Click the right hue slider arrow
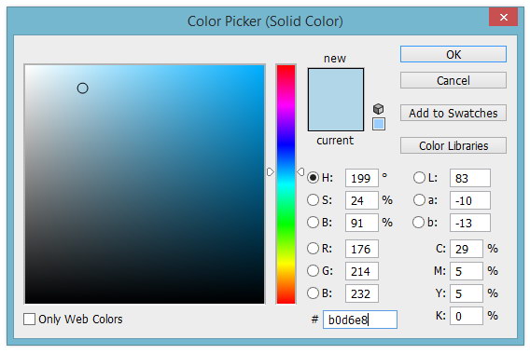 [300, 171]
